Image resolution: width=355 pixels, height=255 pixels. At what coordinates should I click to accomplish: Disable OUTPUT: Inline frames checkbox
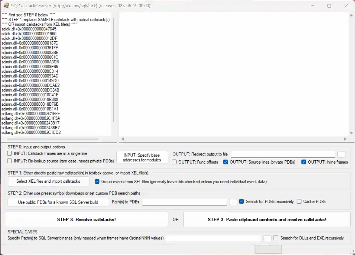pos(304,162)
